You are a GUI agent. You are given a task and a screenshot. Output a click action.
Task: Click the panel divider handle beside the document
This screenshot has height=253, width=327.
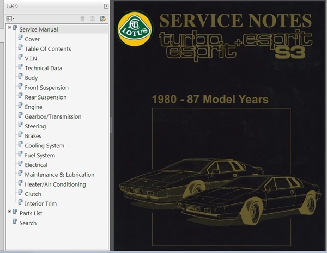(x=111, y=125)
